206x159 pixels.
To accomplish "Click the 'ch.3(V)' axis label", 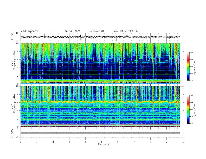I will 12,134.
